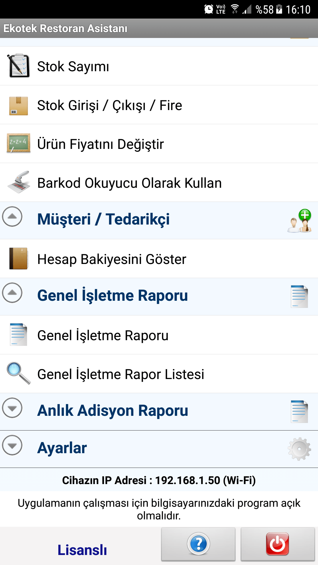Click the Anlık Adisyon Raporu document icon
318x565 pixels.
(x=299, y=411)
